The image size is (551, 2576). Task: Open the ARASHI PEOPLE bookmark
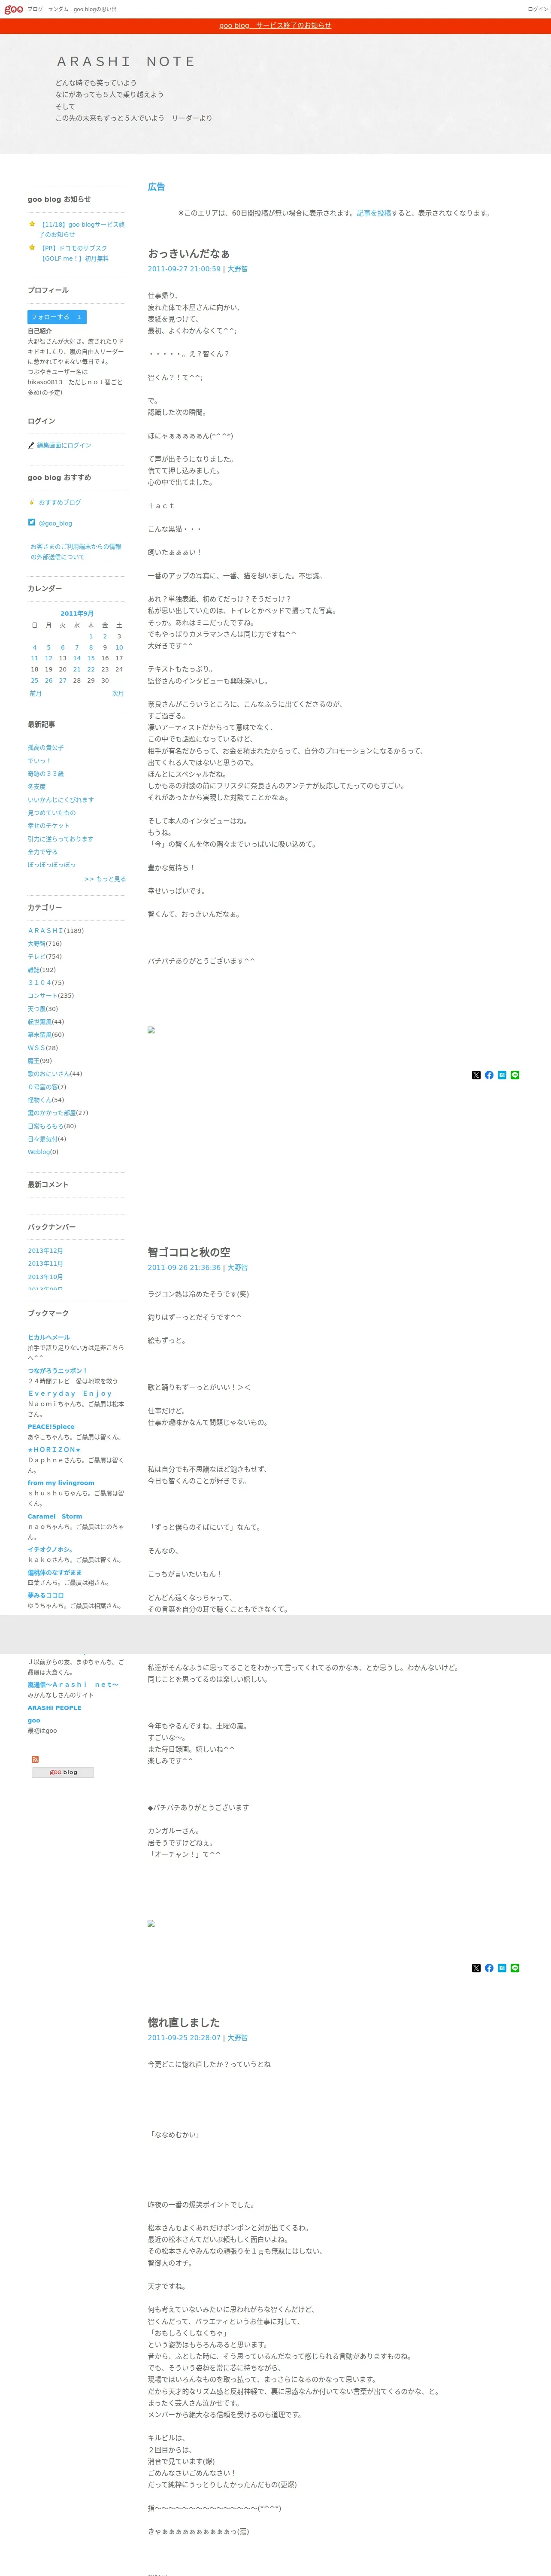(55, 1707)
